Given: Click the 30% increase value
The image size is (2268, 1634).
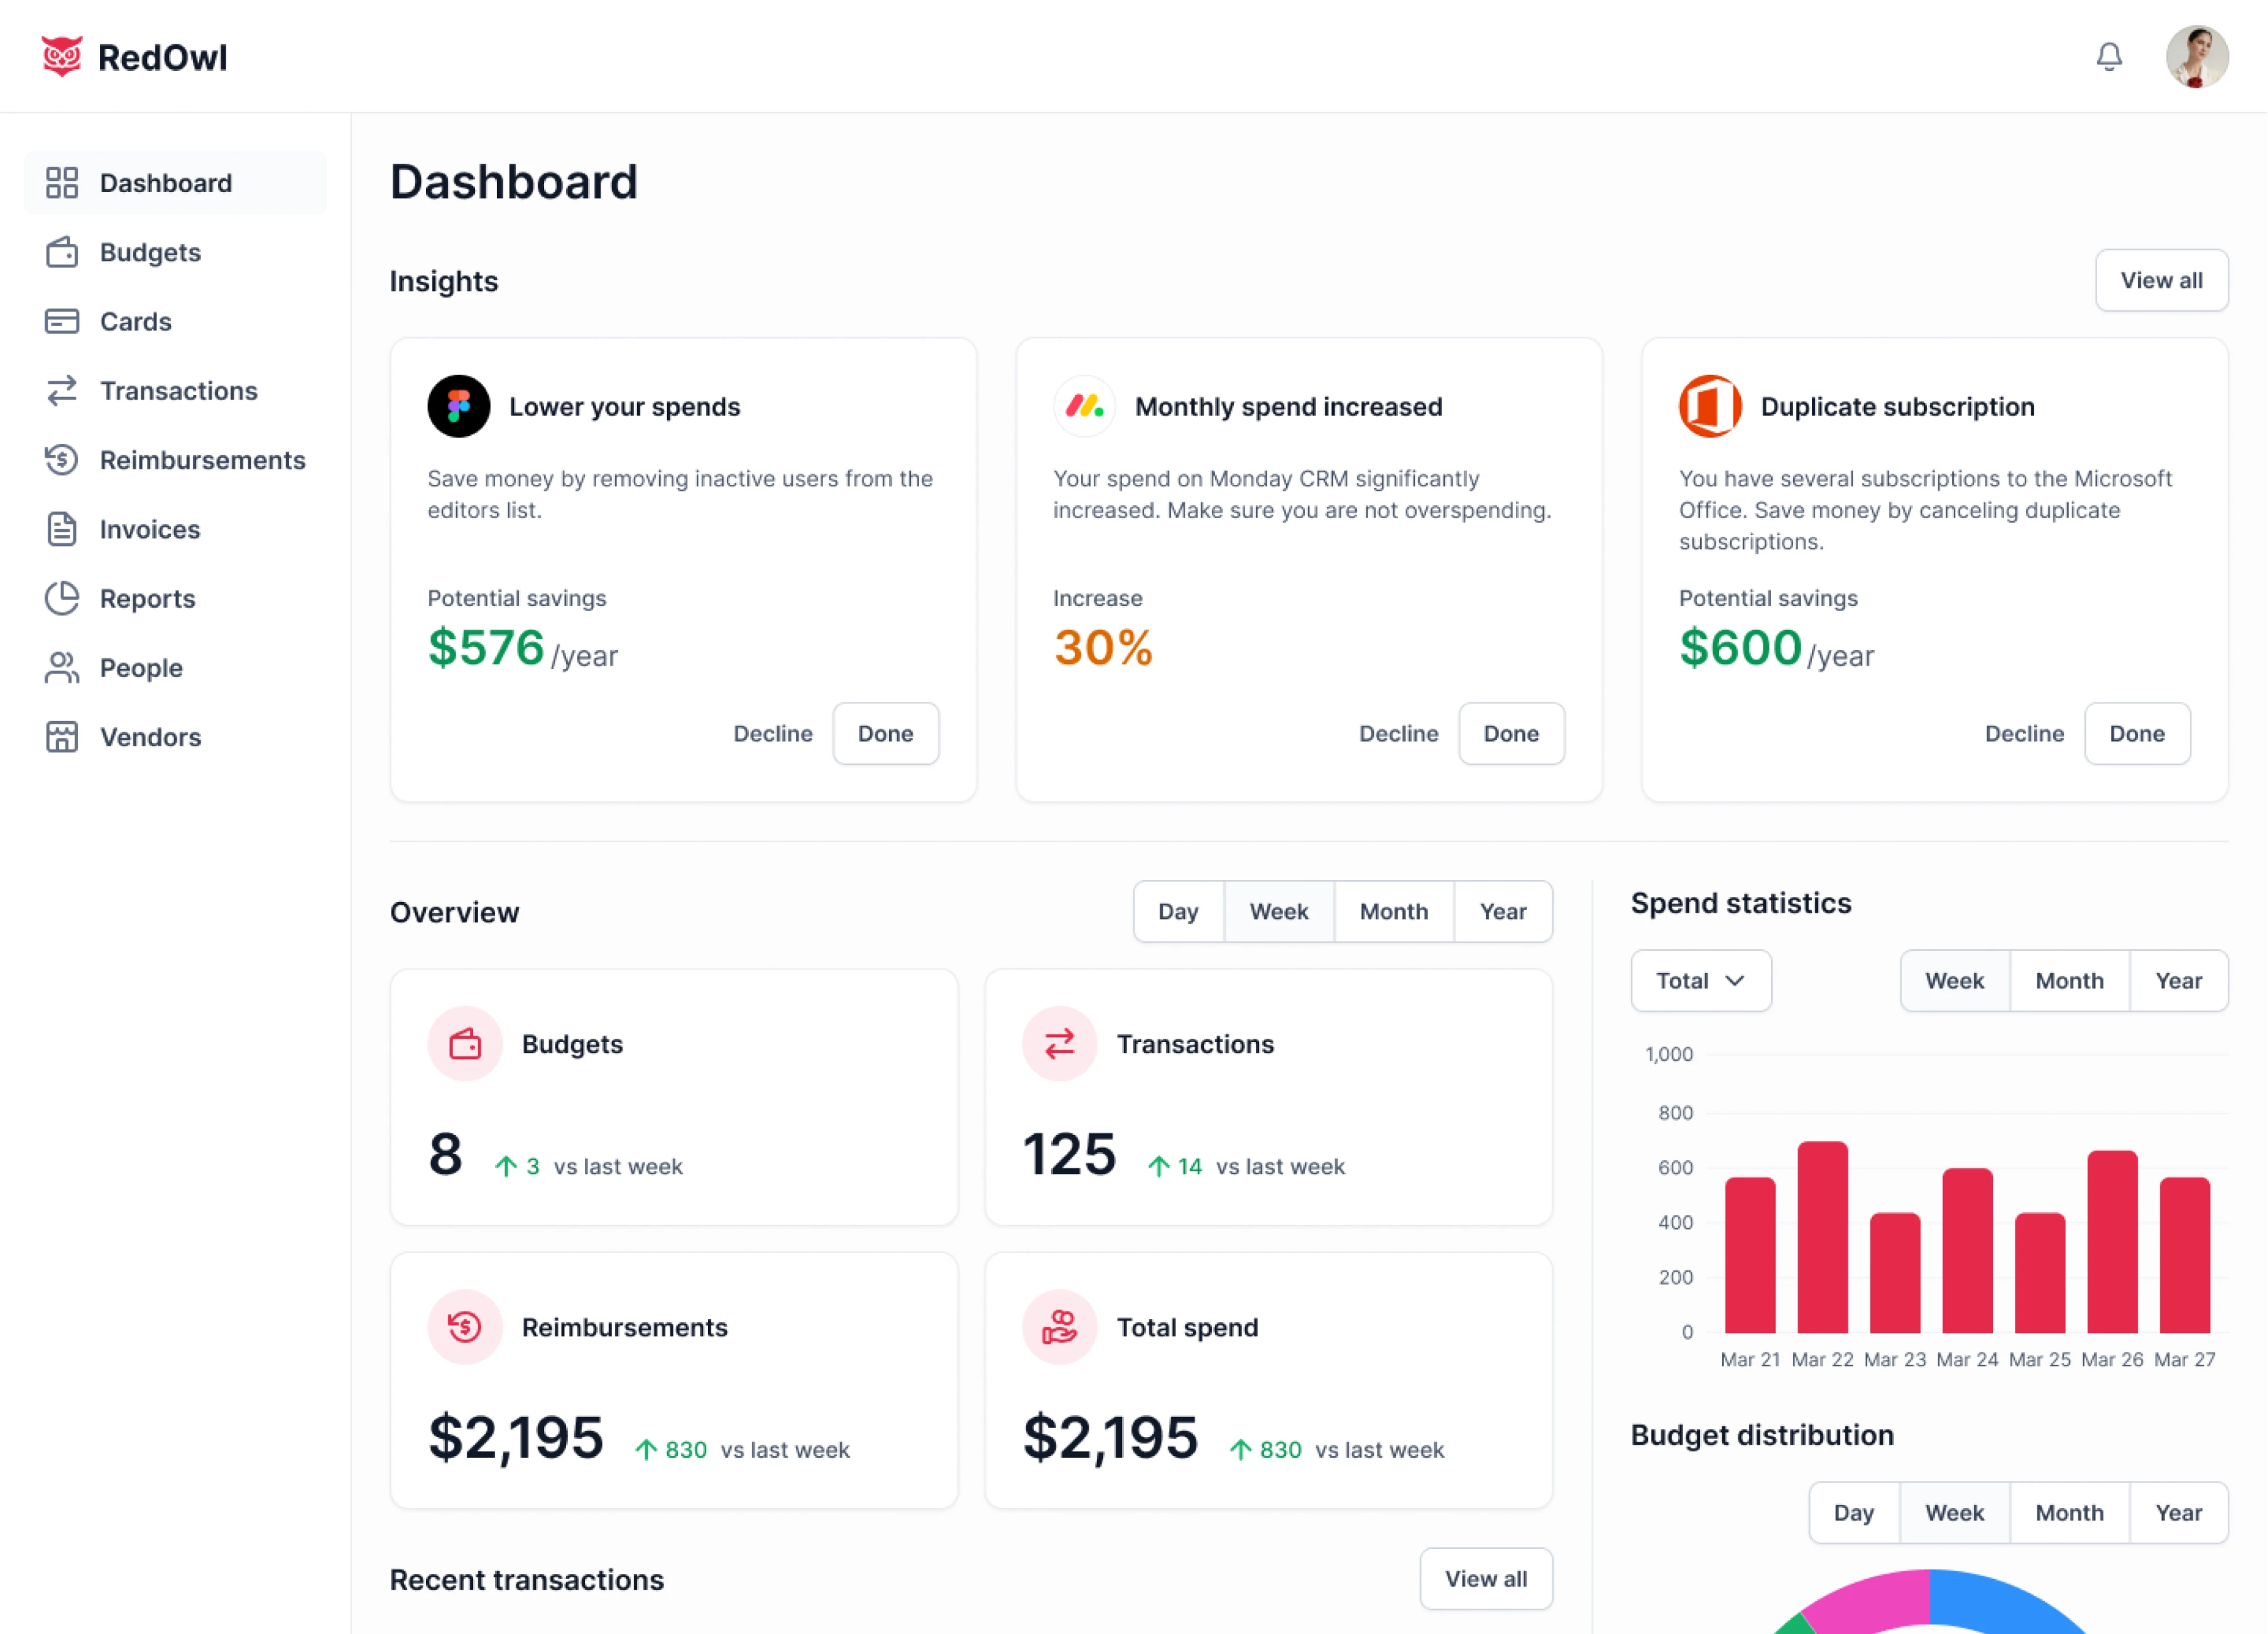Looking at the screenshot, I should 1103,647.
